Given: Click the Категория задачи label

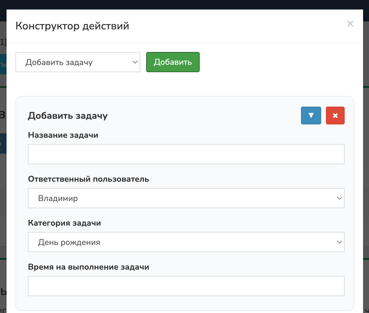Looking at the screenshot, I should click(64, 223).
